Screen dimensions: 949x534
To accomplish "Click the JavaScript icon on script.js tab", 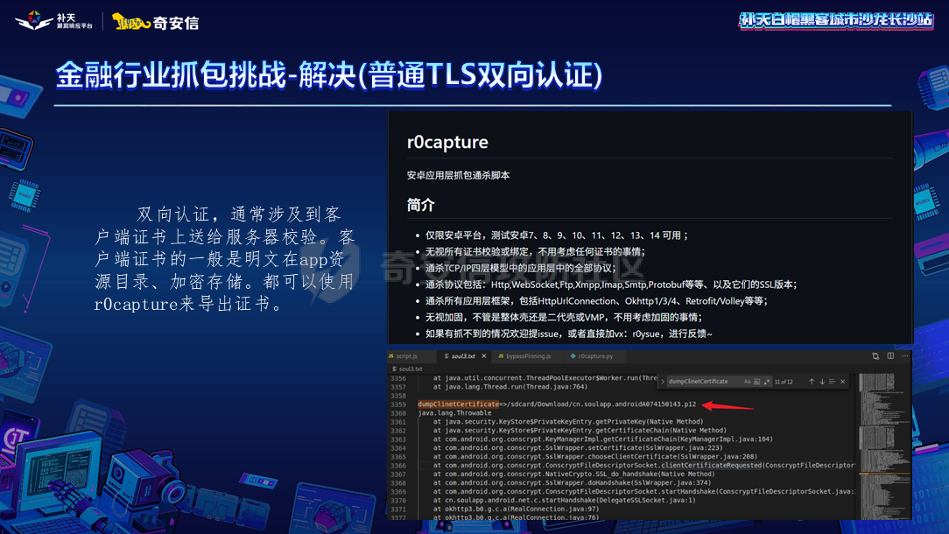I will 393,356.
